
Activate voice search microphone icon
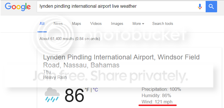pyautogui.click(x=200, y=6)
